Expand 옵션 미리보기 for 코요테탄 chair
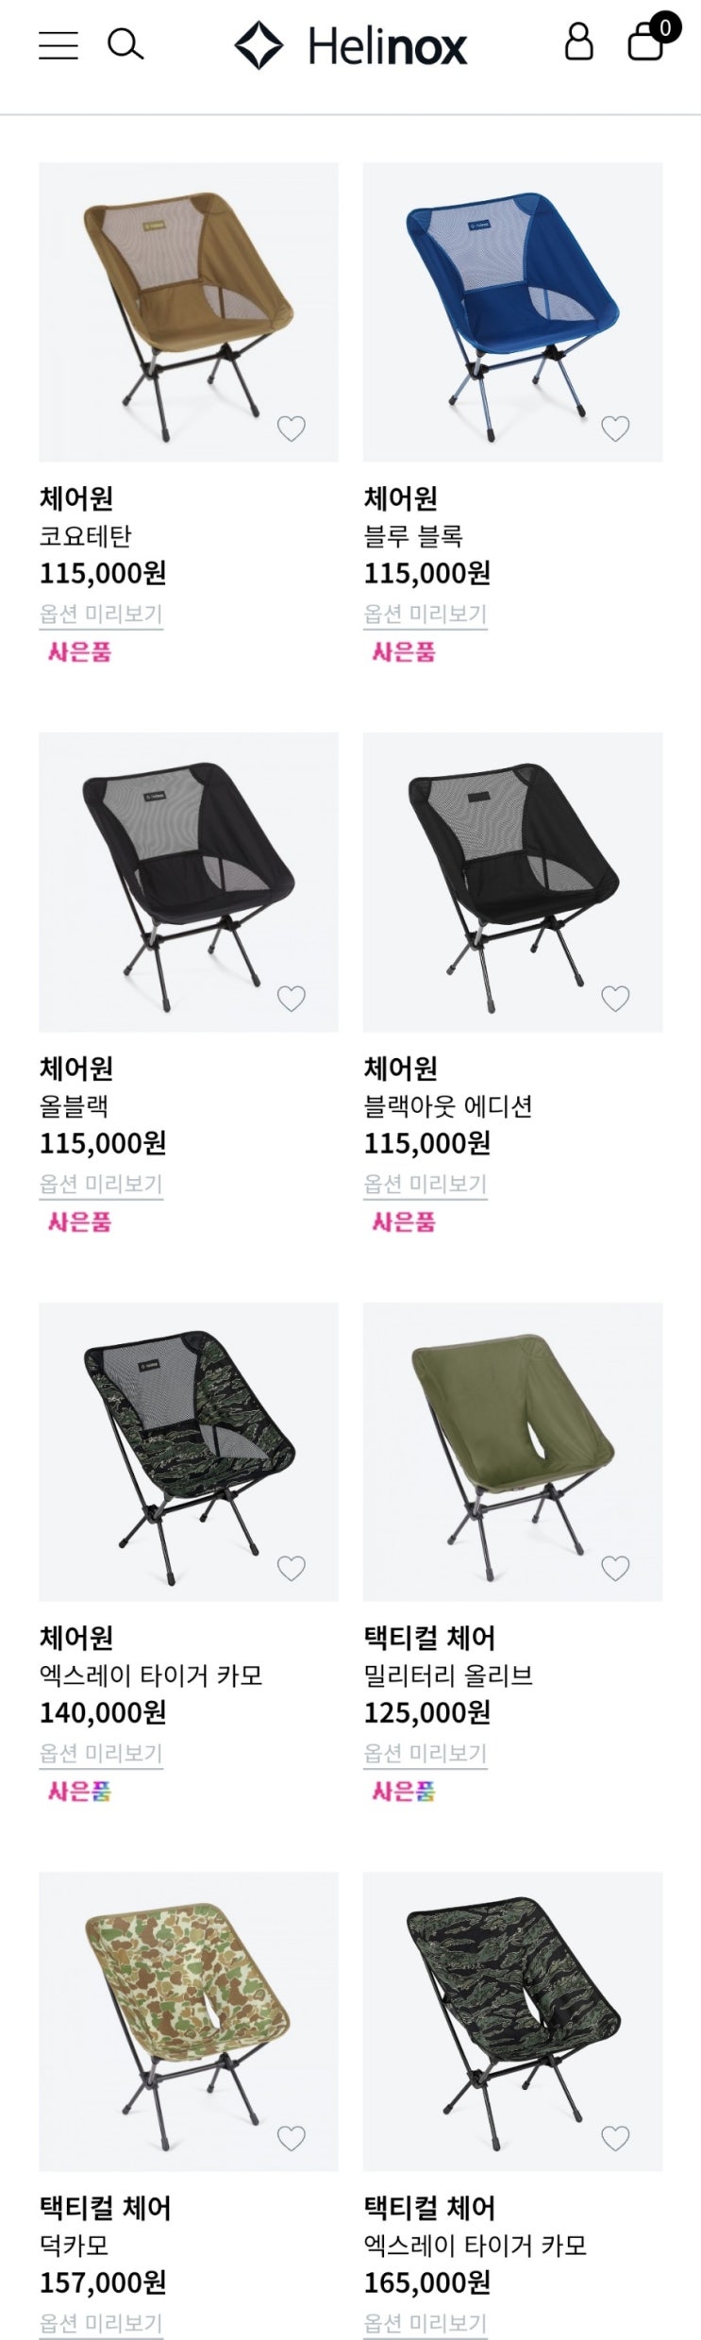The height and width of the screenshot is (2340, 701). (101, 614)
